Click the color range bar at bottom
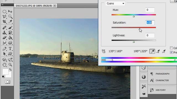 (x=139, y=60)
